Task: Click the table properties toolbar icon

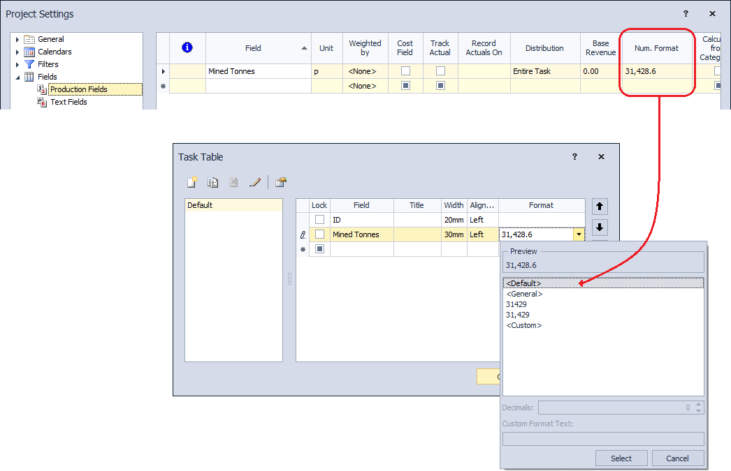Action: click(280, 182)
